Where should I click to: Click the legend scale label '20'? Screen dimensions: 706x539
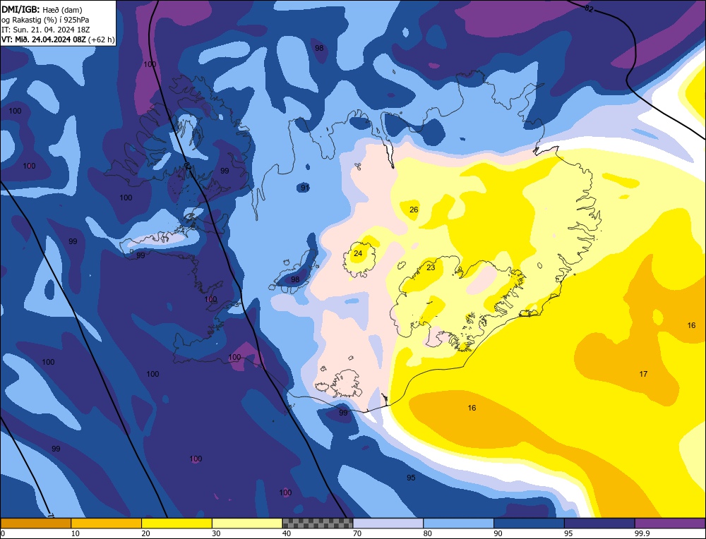coord(146,533)
